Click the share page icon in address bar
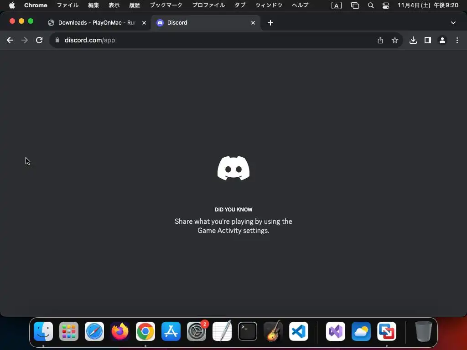Screen dimensions: 467x350 pos(380,40)
